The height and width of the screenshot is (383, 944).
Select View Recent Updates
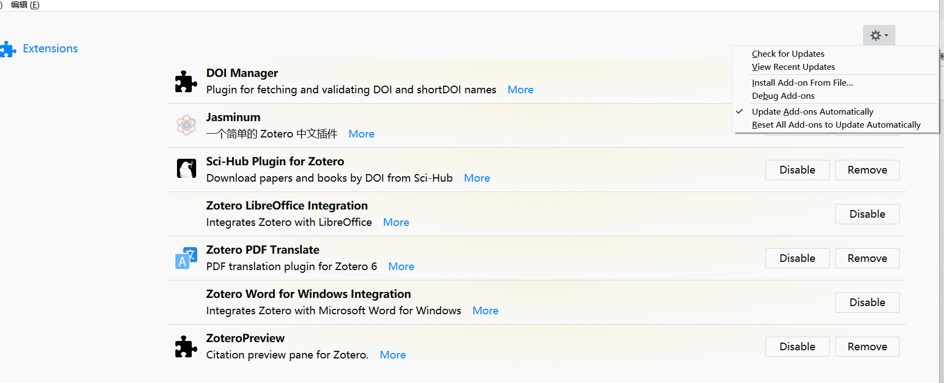(793, 67)
